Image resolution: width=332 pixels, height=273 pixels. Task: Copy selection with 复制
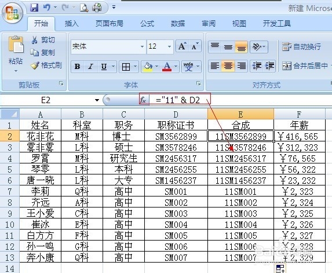click(x=43, y=52)
